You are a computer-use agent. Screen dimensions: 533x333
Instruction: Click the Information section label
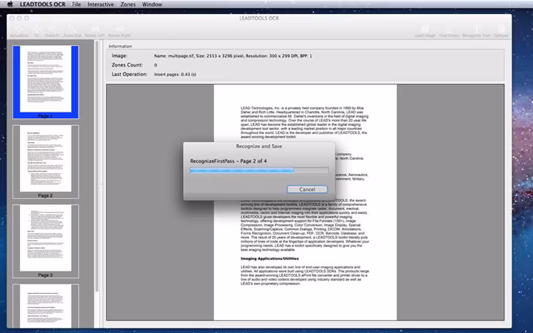(x=121, y=46)
